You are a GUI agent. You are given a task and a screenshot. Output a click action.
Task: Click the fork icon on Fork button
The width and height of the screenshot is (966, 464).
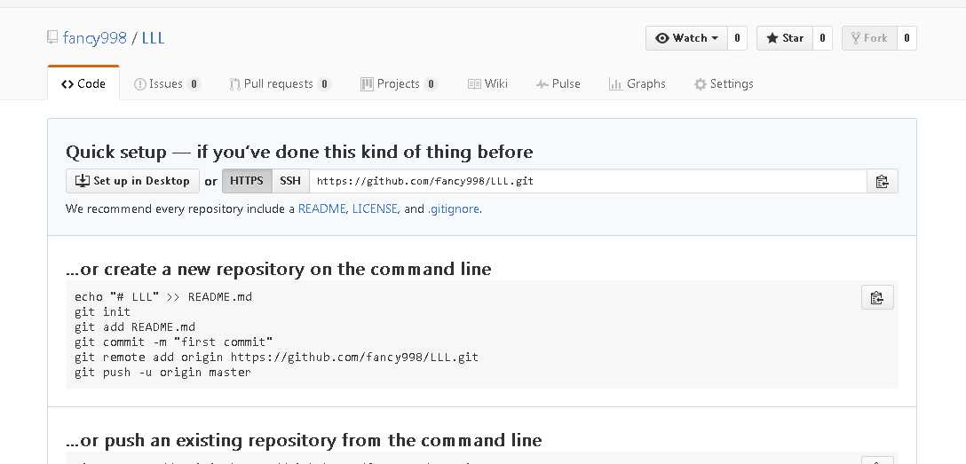coord(855,38)
